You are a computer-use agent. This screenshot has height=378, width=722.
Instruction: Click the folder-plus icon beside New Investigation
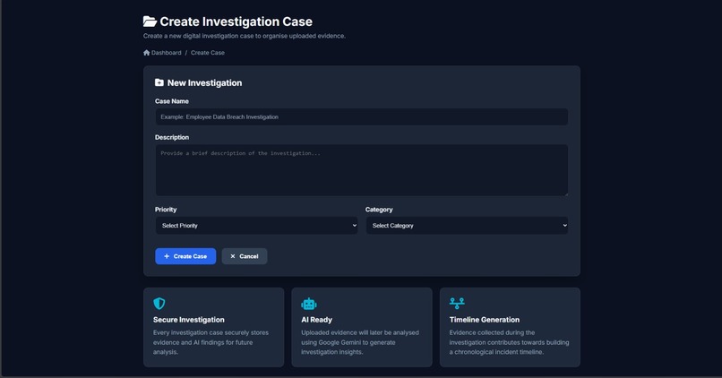click(x=159, y=82)
